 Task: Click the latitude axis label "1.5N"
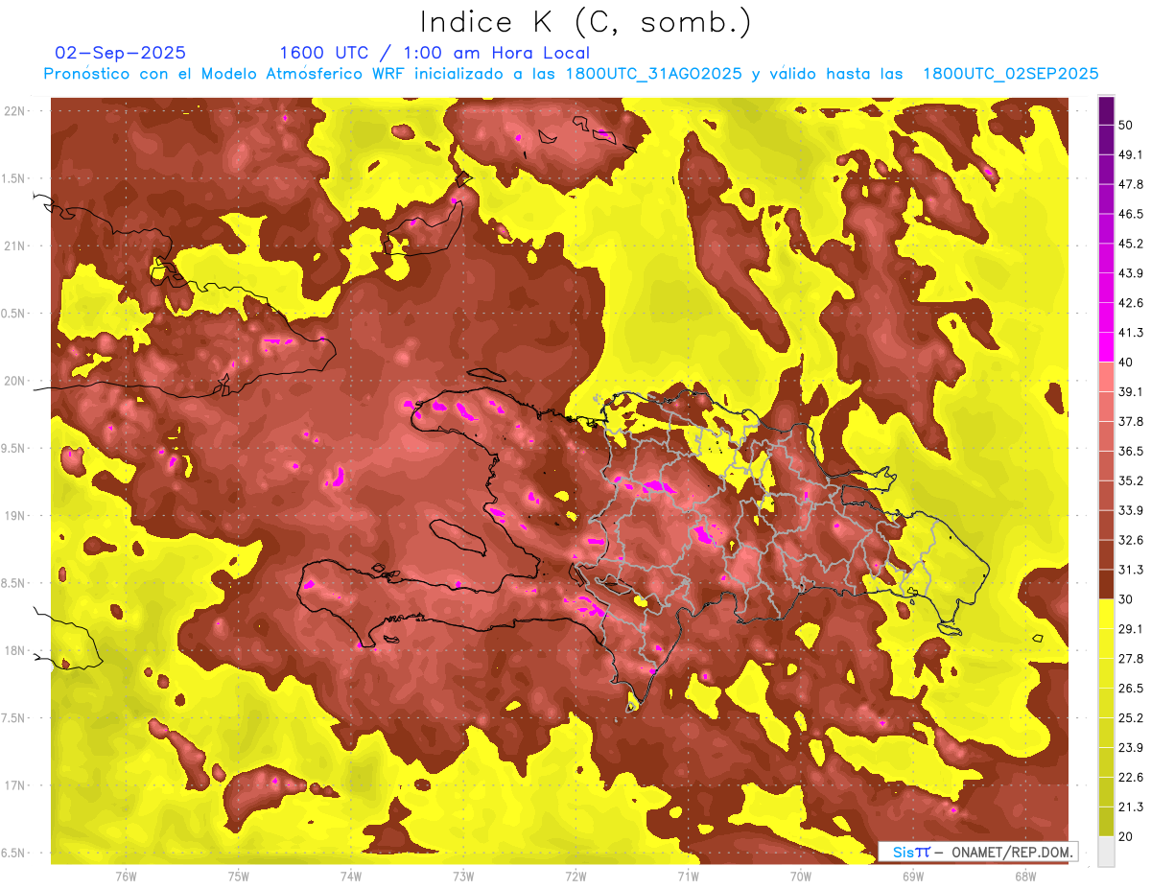(x=13, y=178)
